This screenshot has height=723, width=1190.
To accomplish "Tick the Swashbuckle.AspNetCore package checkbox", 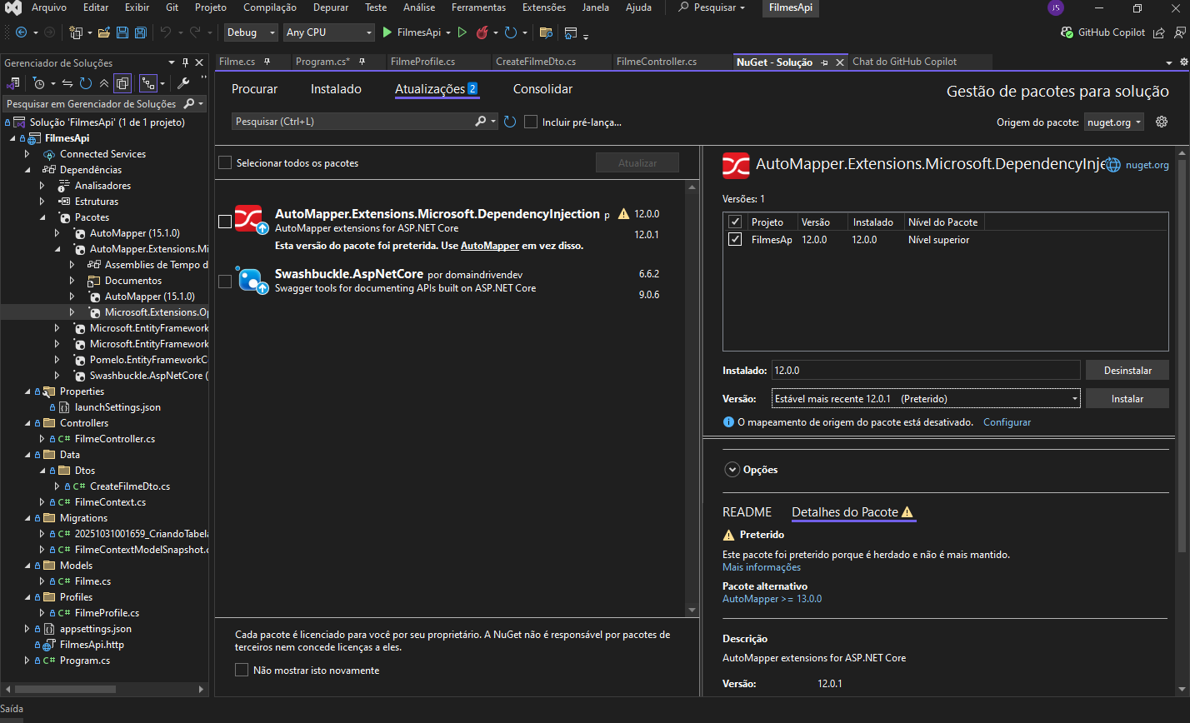I will point(225,282).
